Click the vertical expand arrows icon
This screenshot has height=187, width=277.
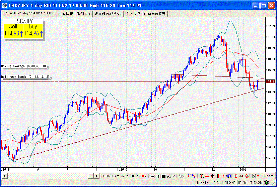[218, 176]
